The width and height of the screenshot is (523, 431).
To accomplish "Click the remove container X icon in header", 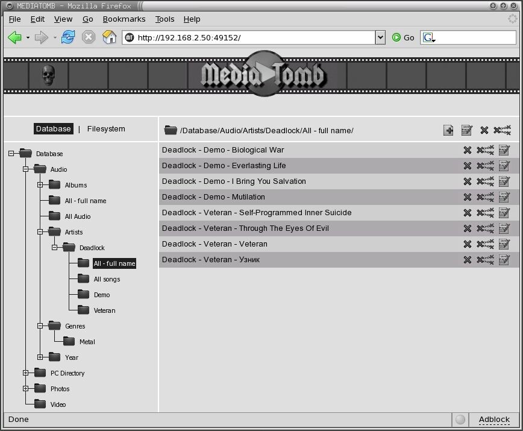I will click(x=484, y=130).
